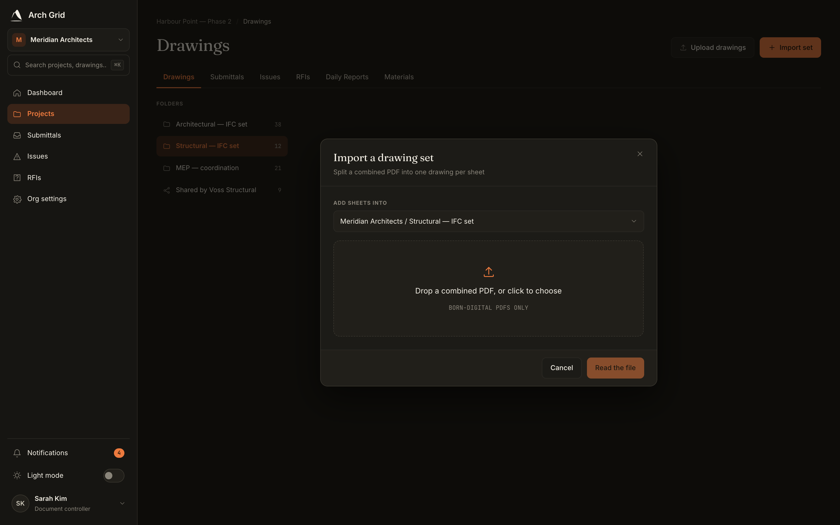Screen dimensions: 840x525
Task: Click the folder icon beside MEP — coordination
Action: (167, 168)
